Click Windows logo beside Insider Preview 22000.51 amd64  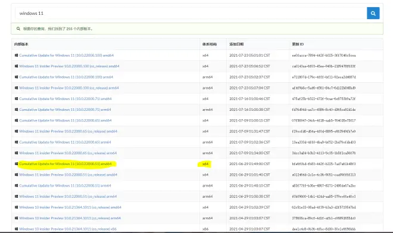pos(16,175)
